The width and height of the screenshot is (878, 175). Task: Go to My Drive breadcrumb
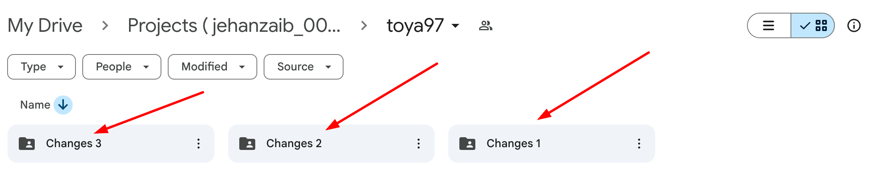tap(45, 26)
